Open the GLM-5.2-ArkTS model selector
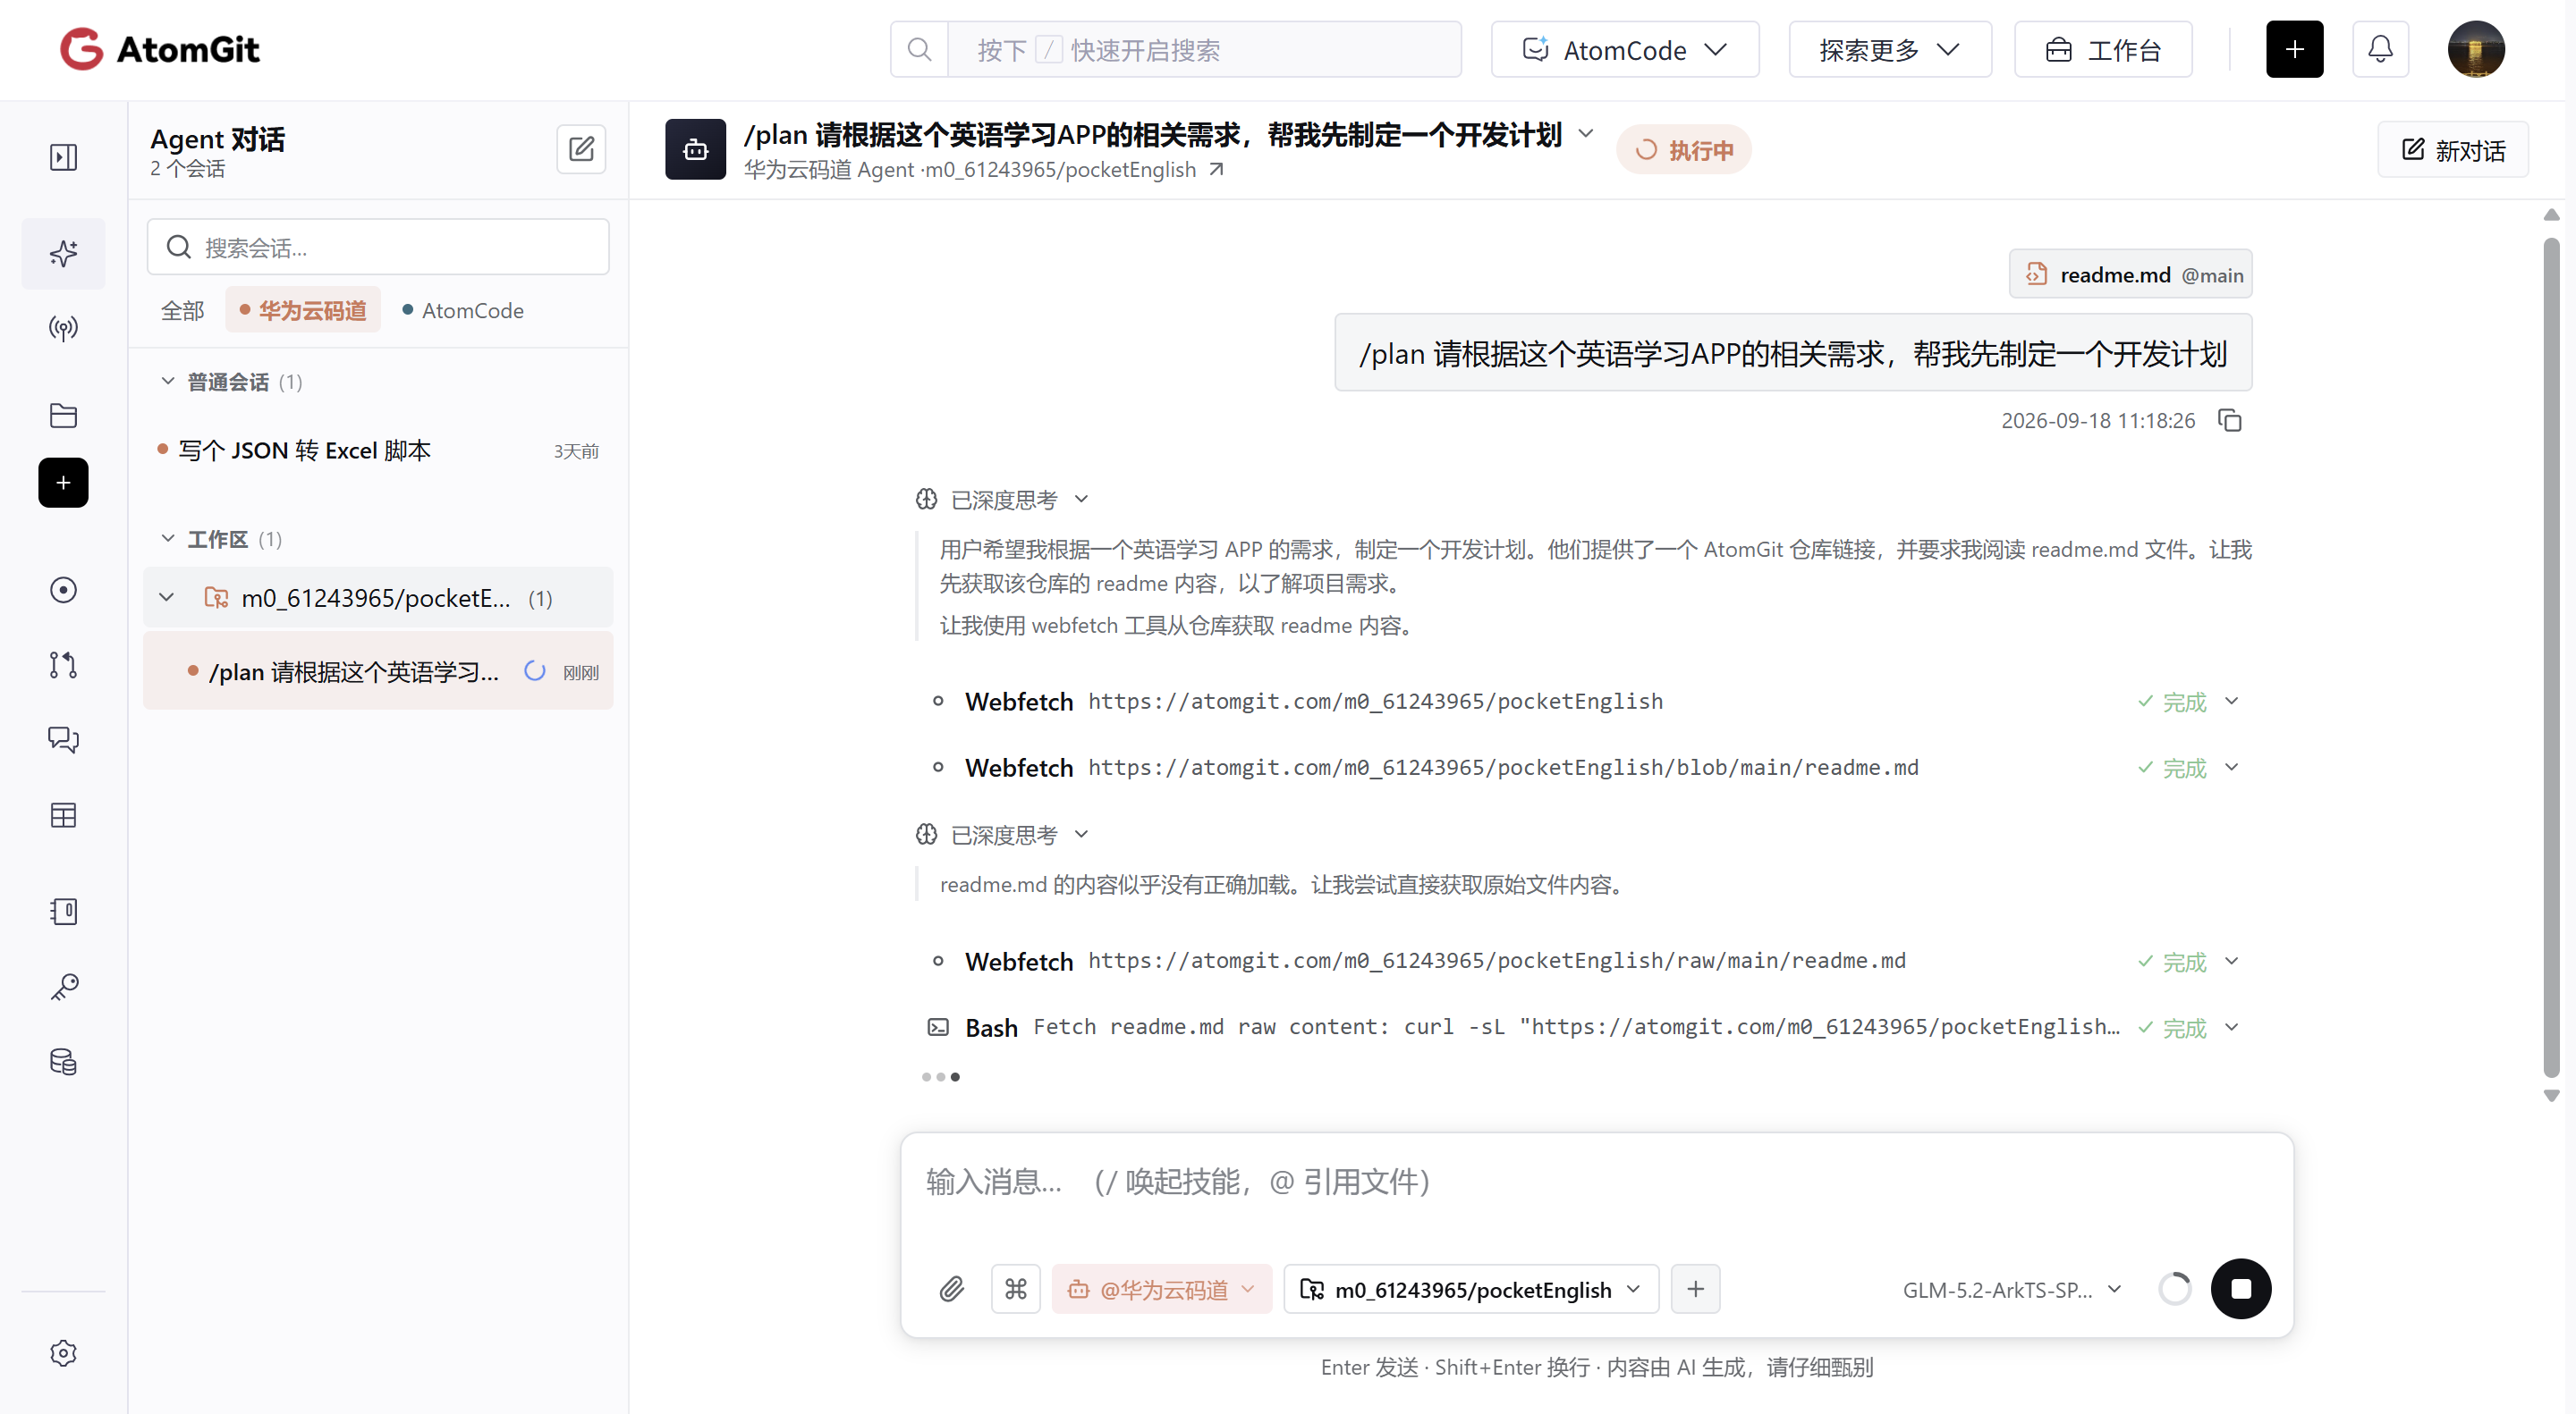The width and height of the screenshot is (2576, 1414). click(x=2011, y=1289)
